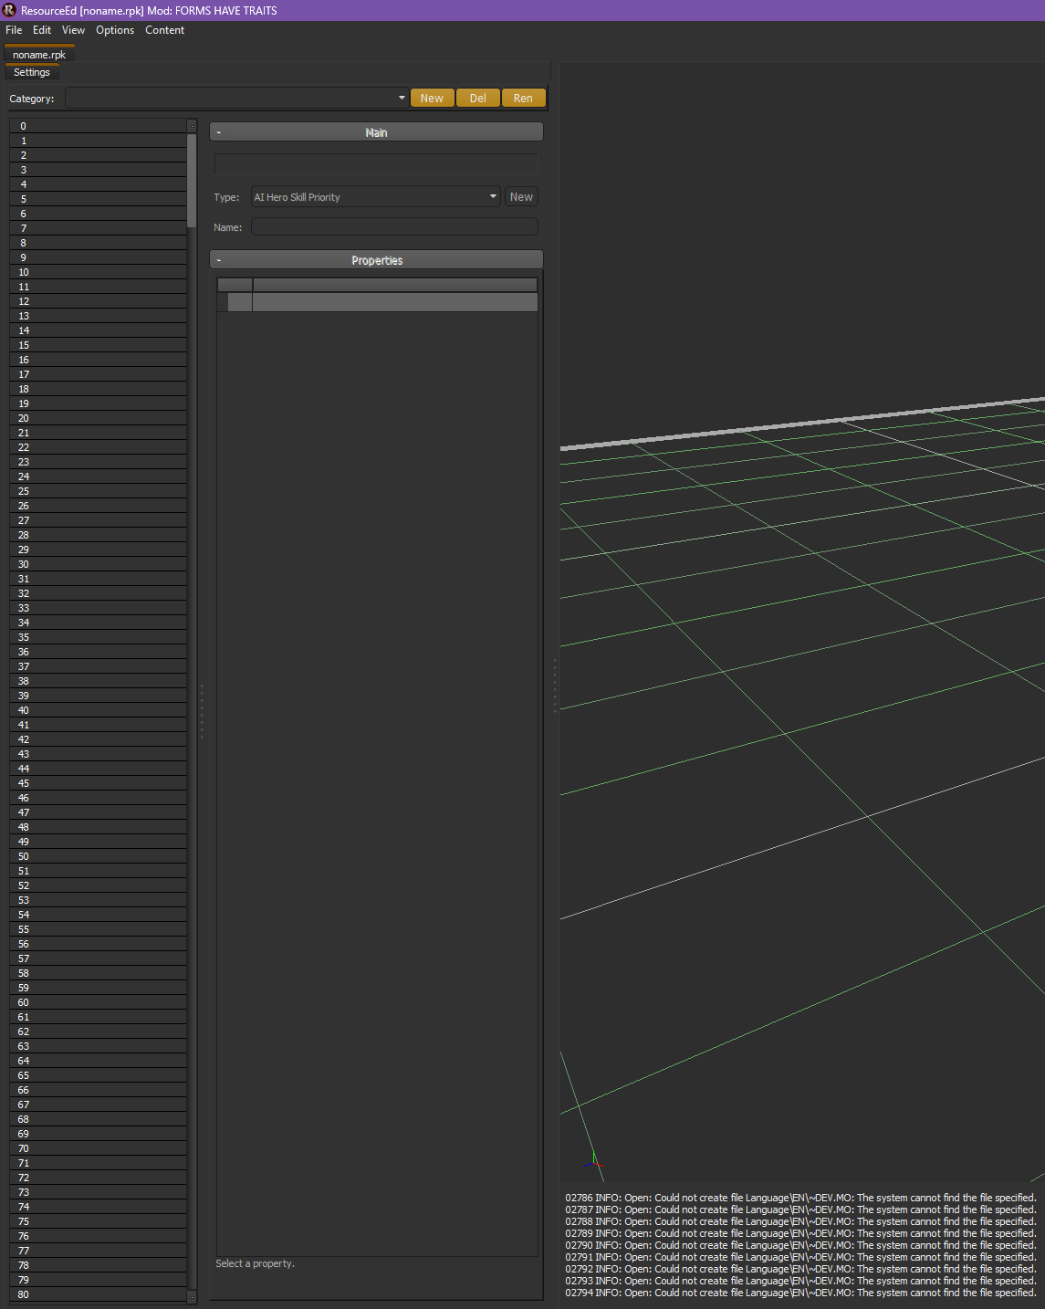Open the Category dropdown
The width and height of the screenshot is (1045, 1309).
(x=402, y=98)
